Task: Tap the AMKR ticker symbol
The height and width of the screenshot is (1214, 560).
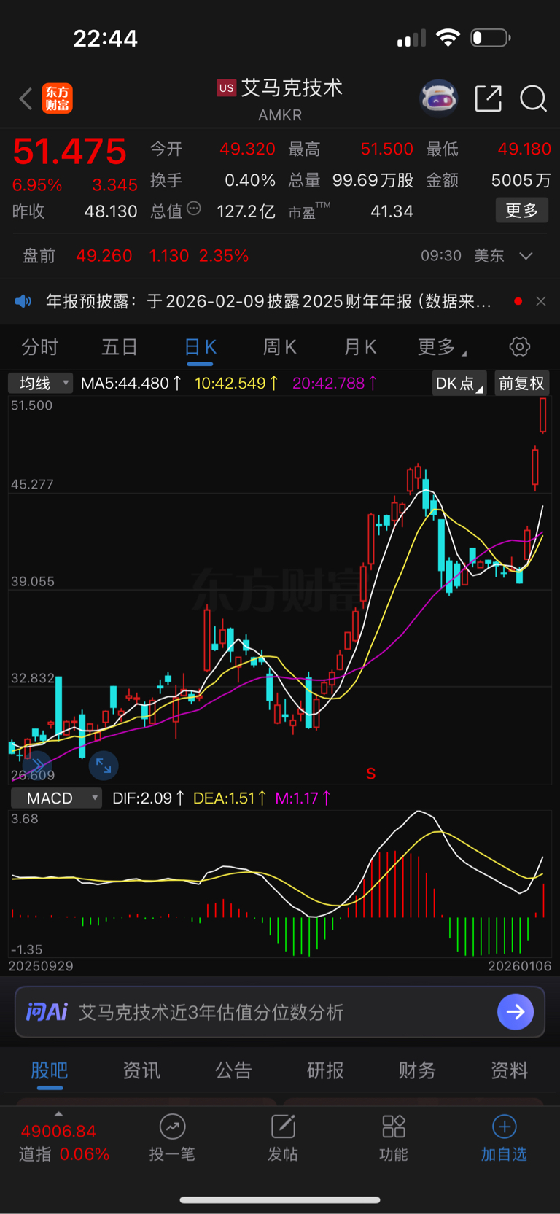Action: click(280, 115)
